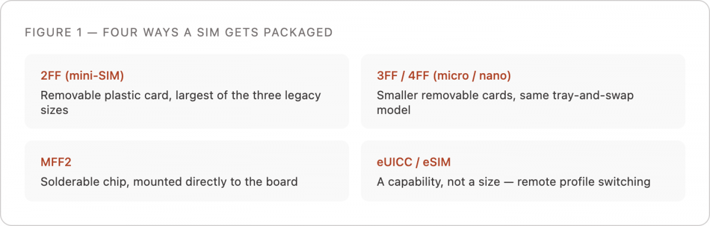Click the word 'mini-SIM' in parentheses
The width and height of the screenshot is (710, 226).
[95, 76]
